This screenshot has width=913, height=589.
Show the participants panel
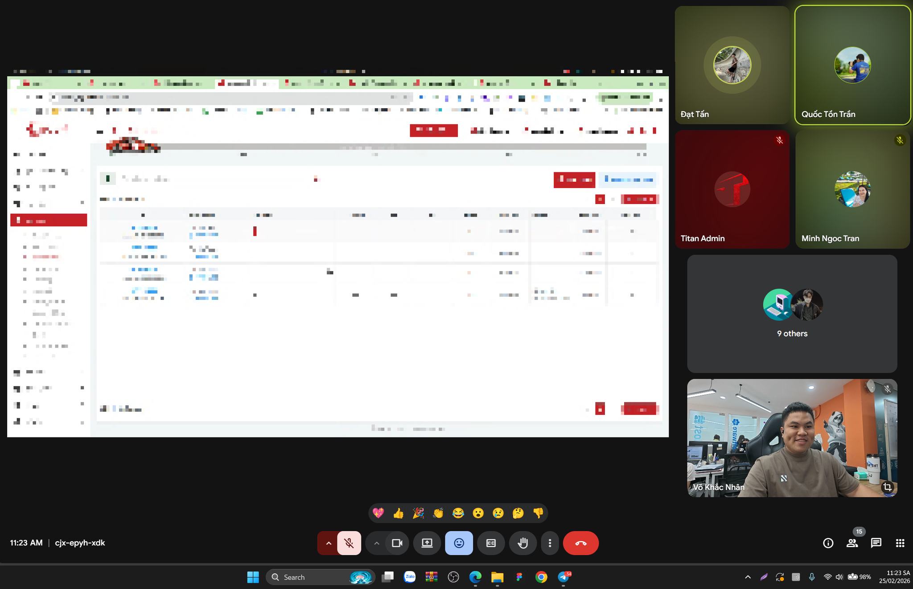(852, 543)
